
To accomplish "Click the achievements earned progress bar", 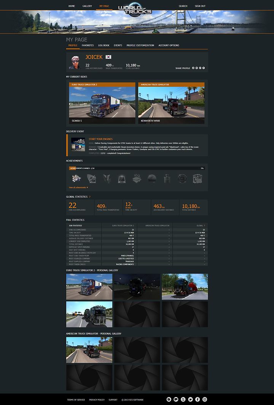I will click(137, 168).
